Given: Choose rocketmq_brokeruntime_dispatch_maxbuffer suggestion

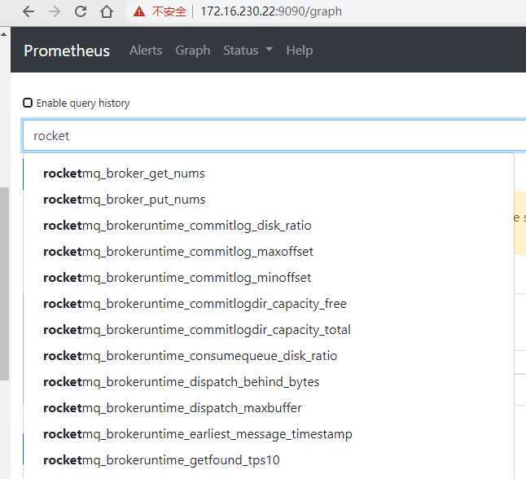Looking at the screenshot, I should (x=269, y=408).
